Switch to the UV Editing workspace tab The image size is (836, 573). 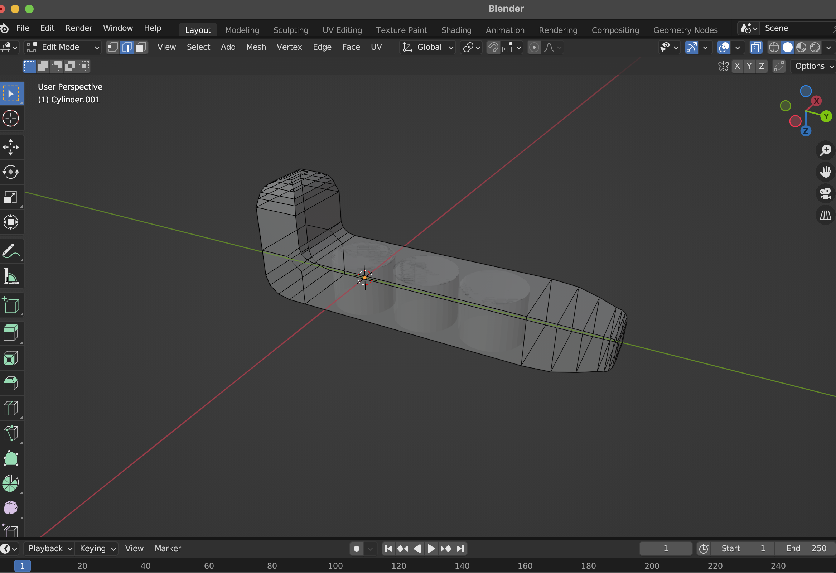point(342,30)
